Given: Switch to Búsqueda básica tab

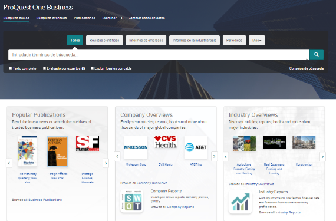Looking at the screenshot, I should 16,18.
